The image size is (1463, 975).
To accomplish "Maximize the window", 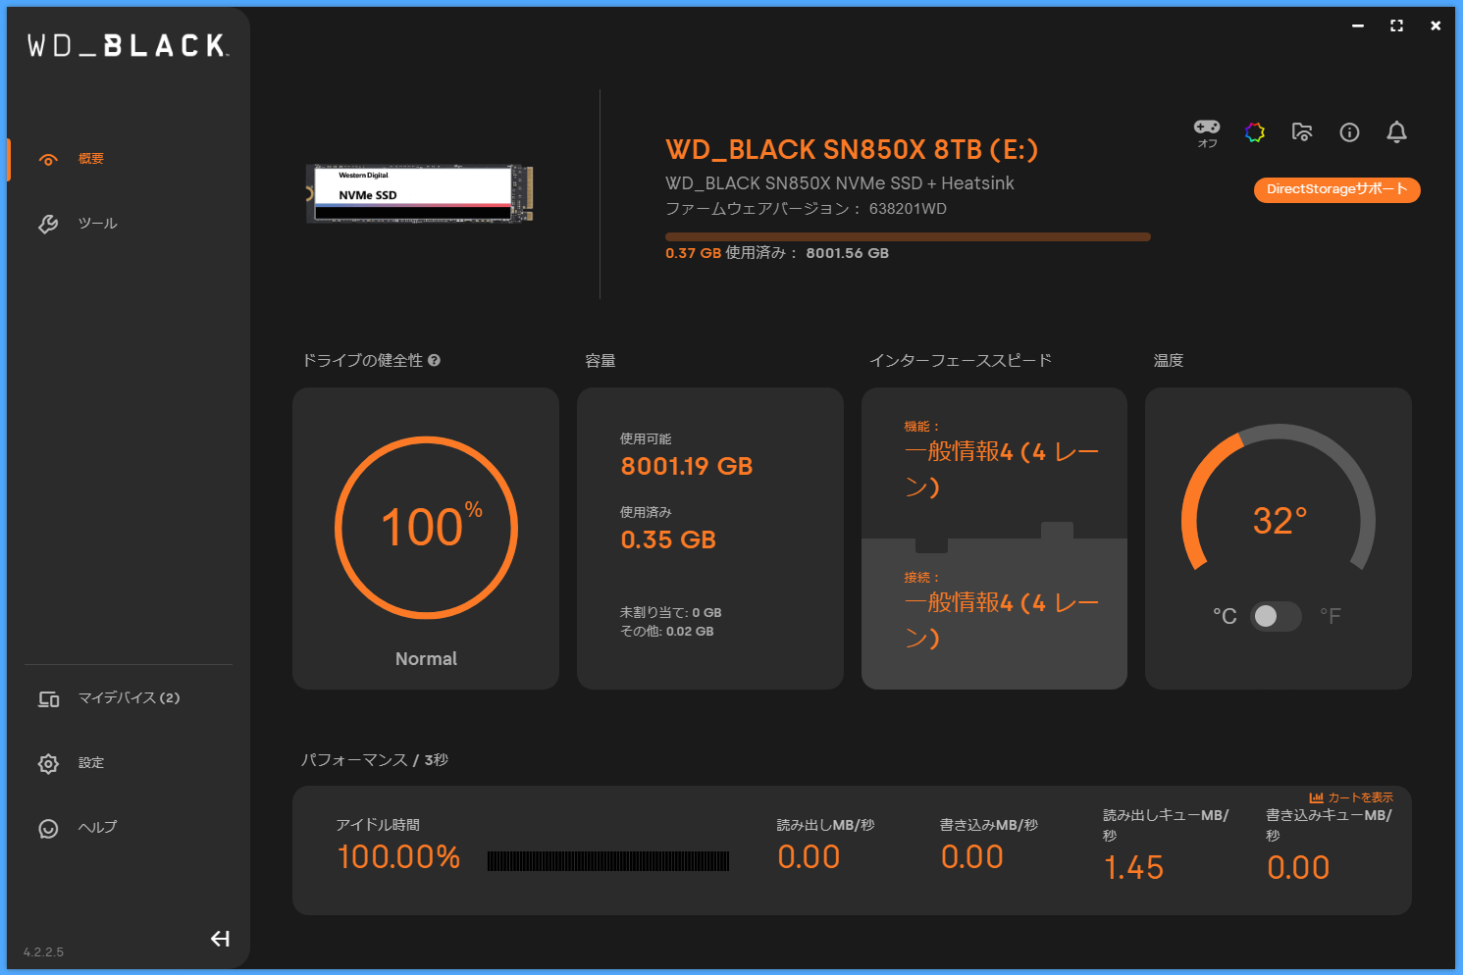I will 1396,26.
